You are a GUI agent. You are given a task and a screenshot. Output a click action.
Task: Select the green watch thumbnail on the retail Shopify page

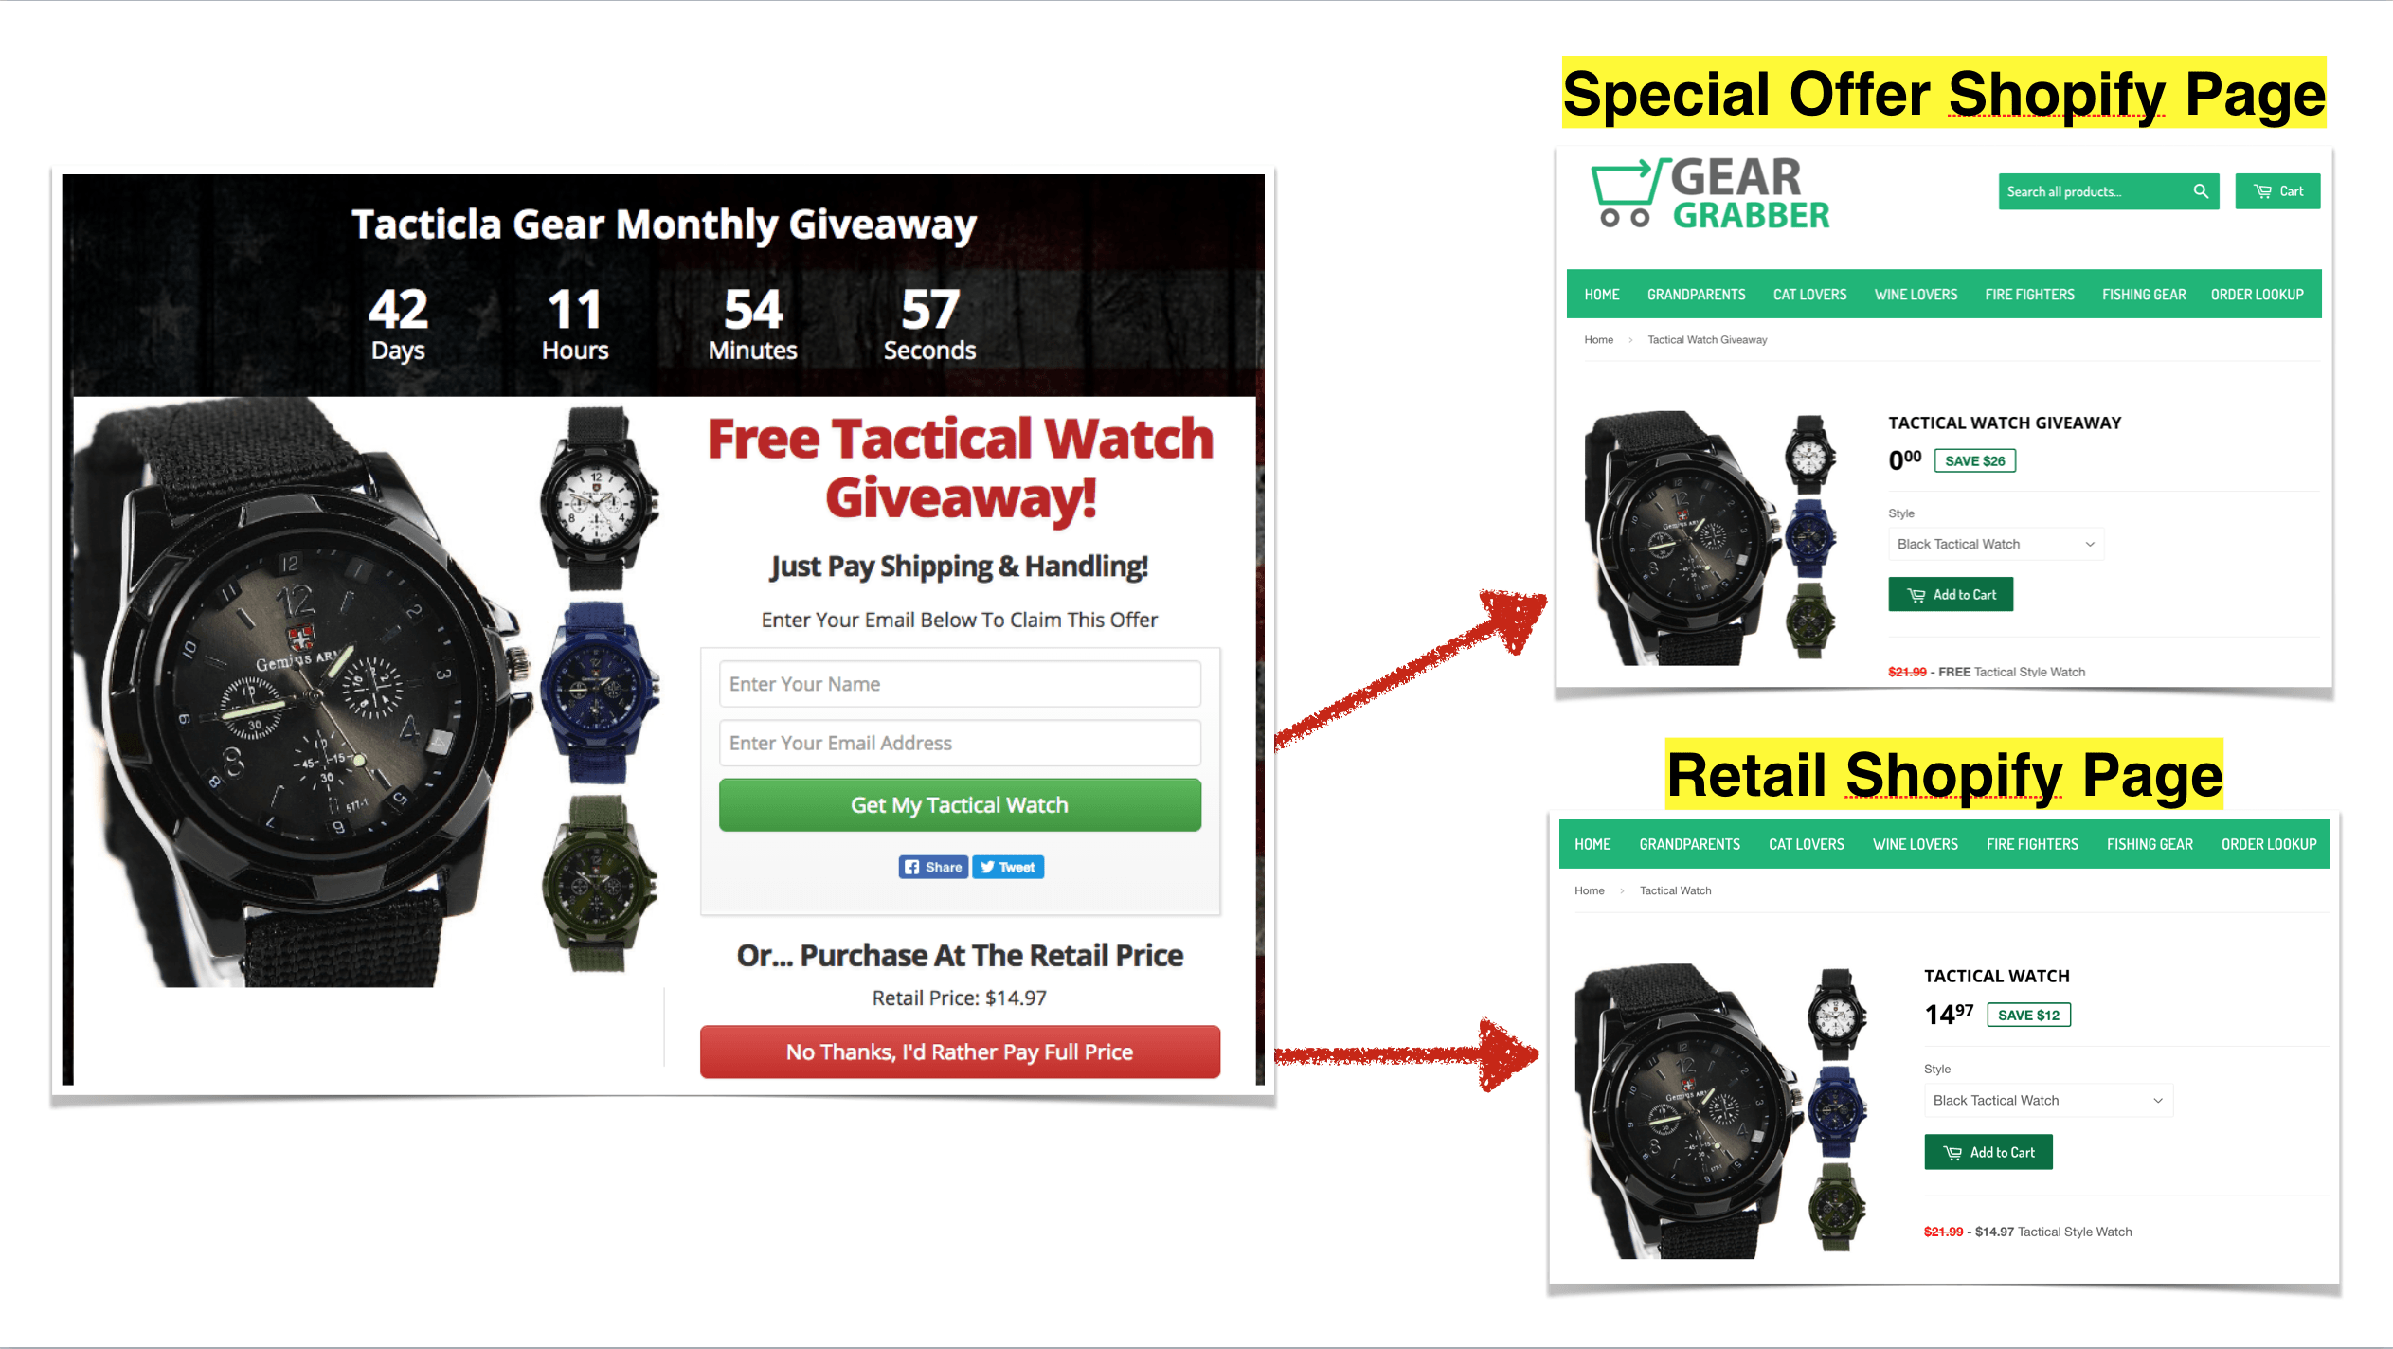[1837, 1208]
